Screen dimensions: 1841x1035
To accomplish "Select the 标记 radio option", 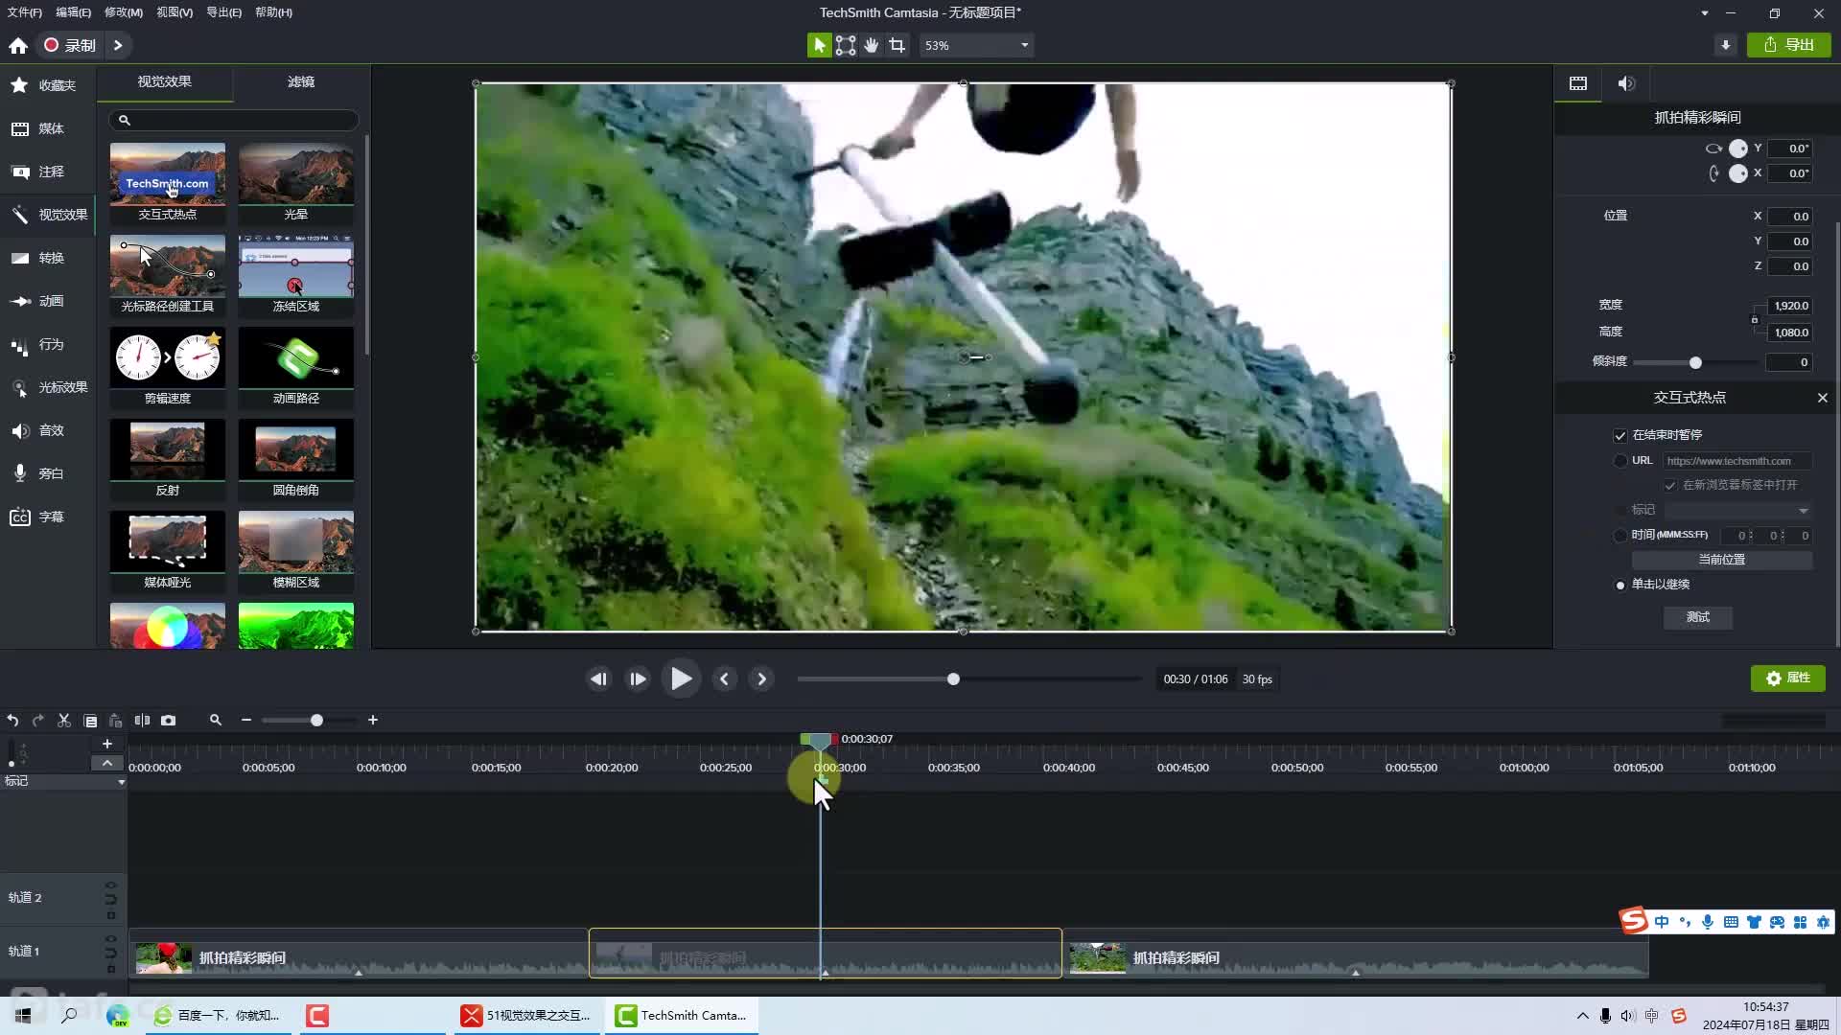I will tap(1620, 510).
